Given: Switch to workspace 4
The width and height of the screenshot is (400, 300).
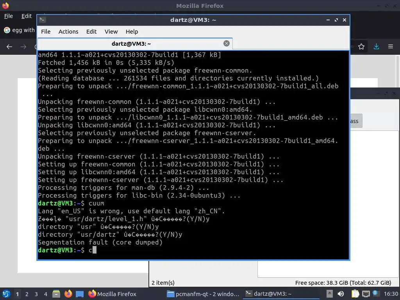Looking at the screenshot, I should [x=46, y=294].
